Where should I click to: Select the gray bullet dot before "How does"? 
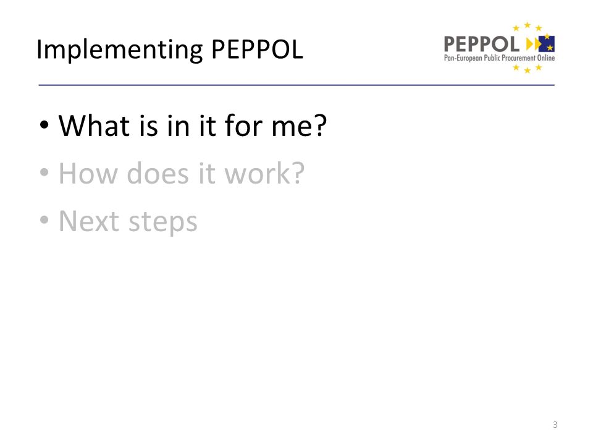click(44, 172)
